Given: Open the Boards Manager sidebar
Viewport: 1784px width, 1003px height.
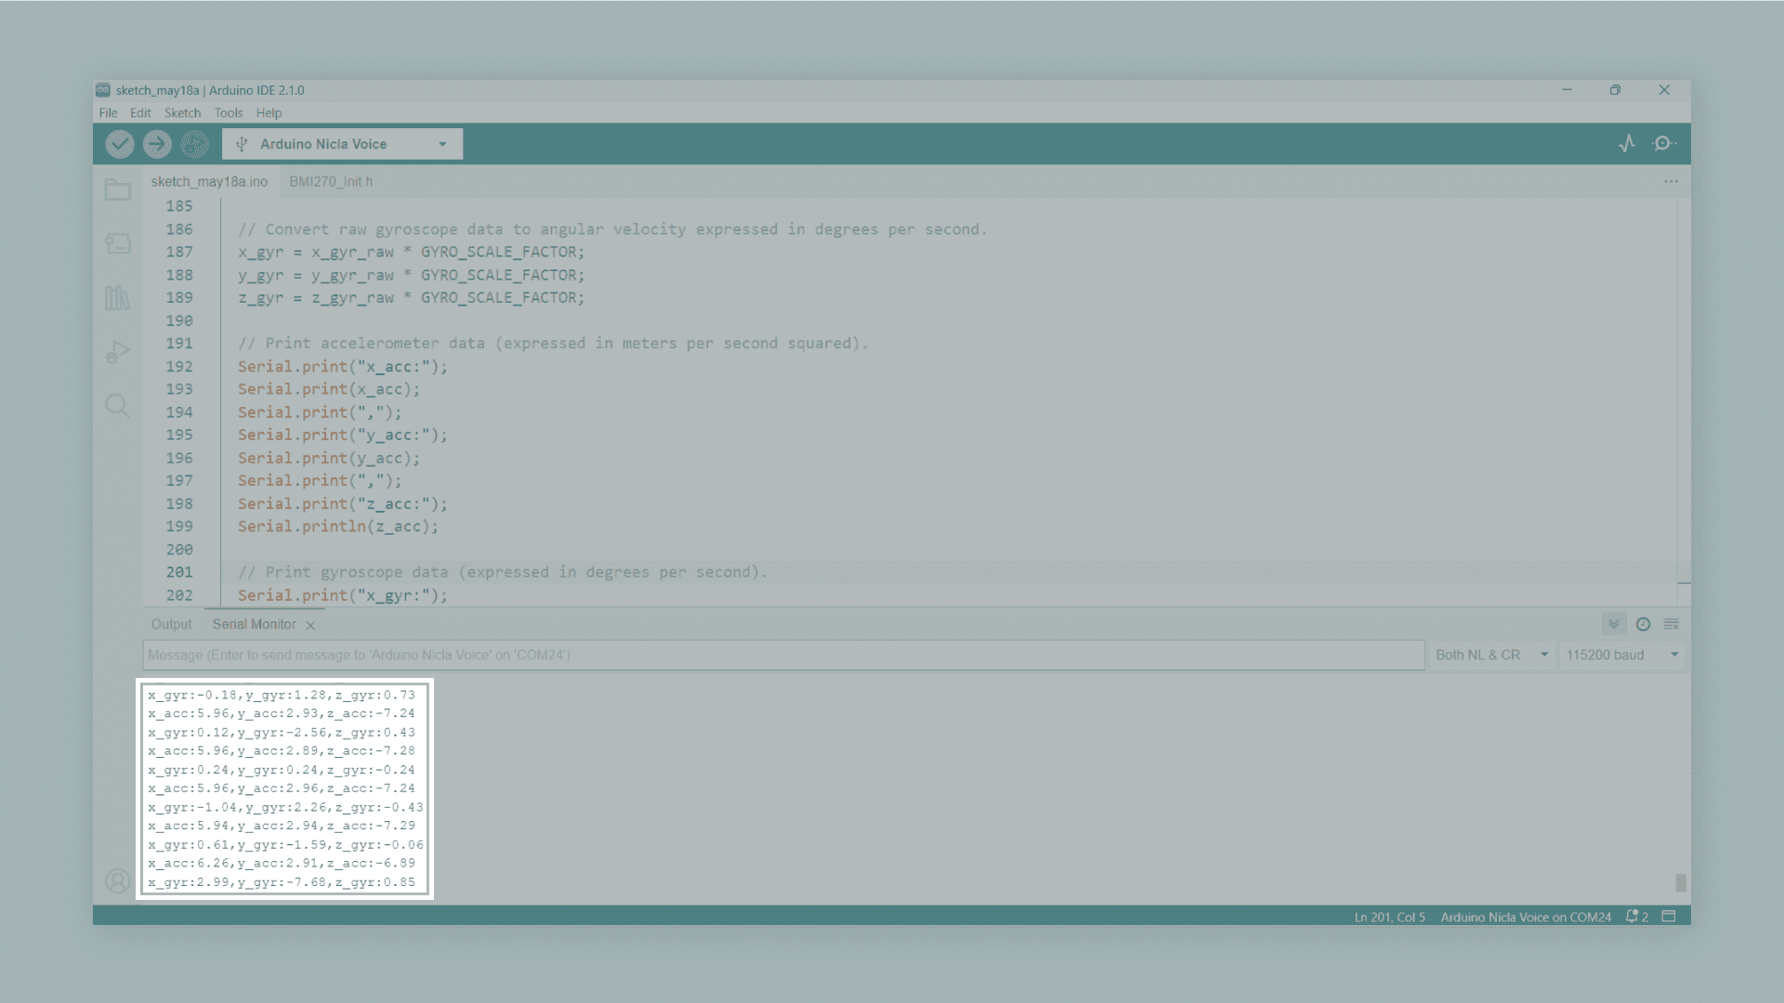Looking at the screenshot, I should pos(117,243).
